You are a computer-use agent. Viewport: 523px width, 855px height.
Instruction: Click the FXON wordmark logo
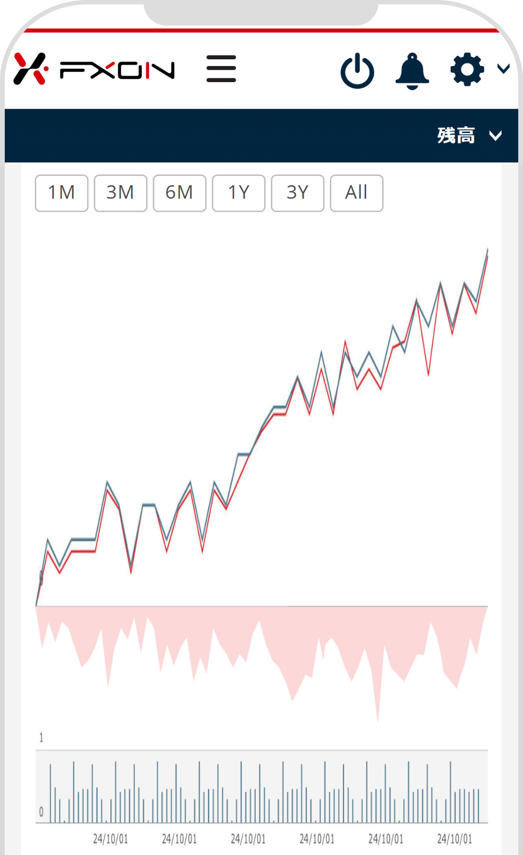(117, 70)
